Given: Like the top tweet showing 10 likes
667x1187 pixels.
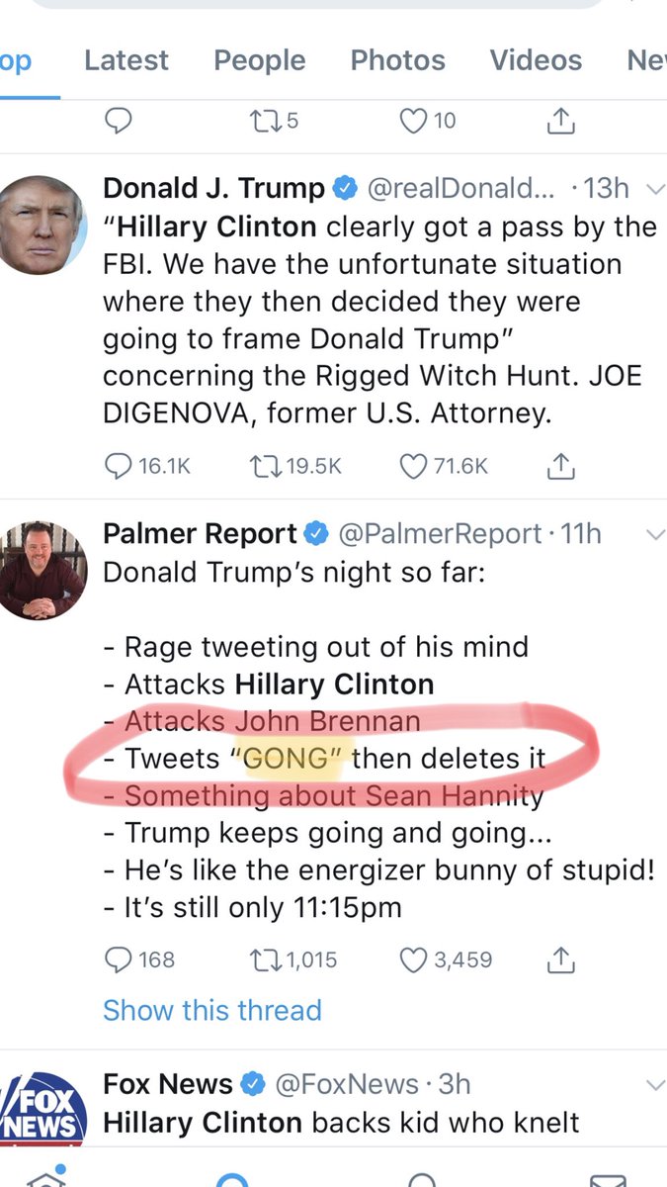Looking at the screenshot, I should pyautogui.click(x=412, y=122).
